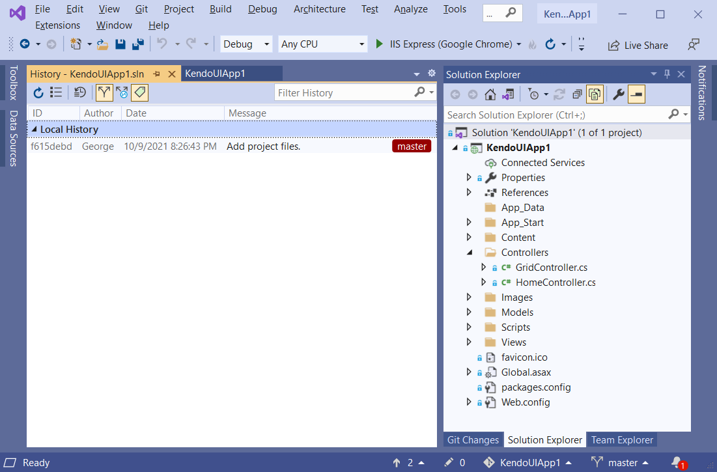Switch to the Git Changes tab
Viewport: 717px width, 472px height.
click(x=473, y=439)
